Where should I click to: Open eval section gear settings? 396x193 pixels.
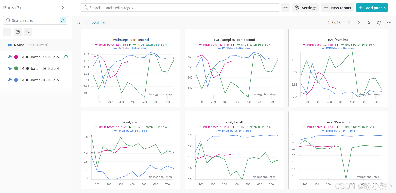click(x=379, y=23)
